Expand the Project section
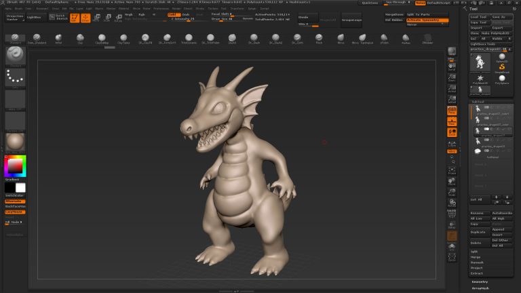The image size is (521, 293). pos(476,268)
